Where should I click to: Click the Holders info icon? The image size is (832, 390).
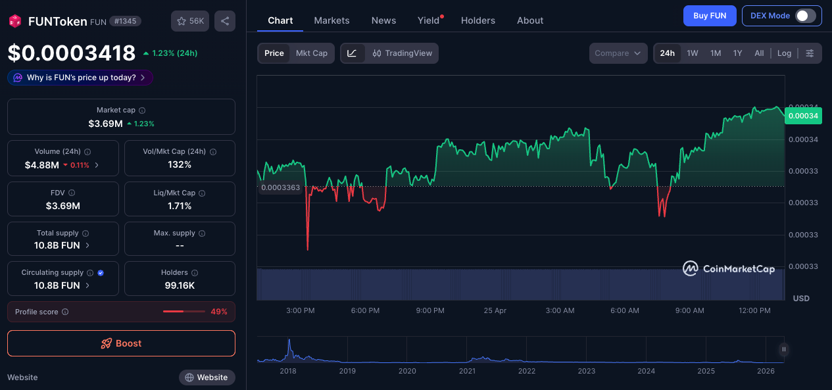195,273
